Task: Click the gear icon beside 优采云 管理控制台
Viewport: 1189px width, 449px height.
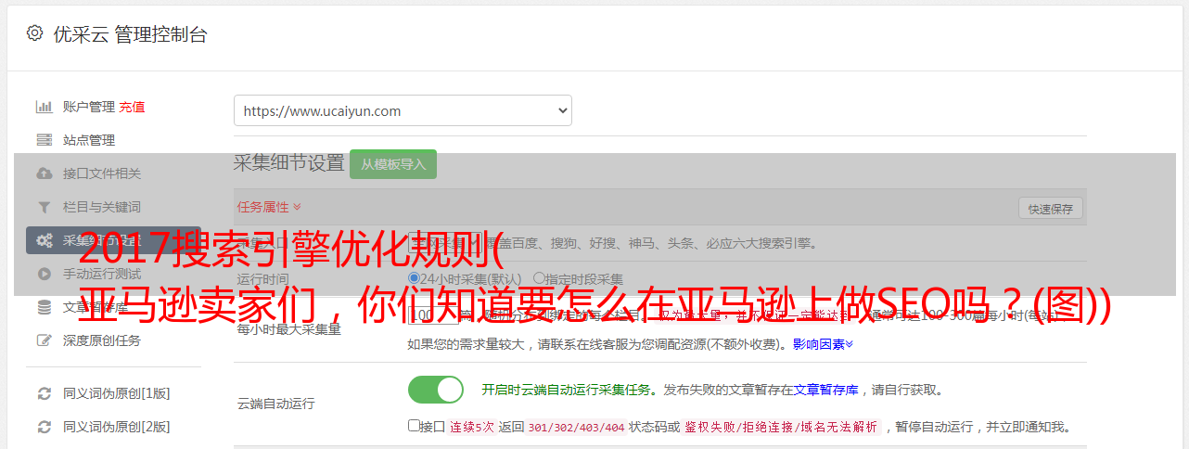Action: coord(35,33)
